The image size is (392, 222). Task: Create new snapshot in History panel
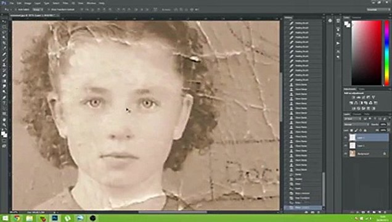pos(312,212)
